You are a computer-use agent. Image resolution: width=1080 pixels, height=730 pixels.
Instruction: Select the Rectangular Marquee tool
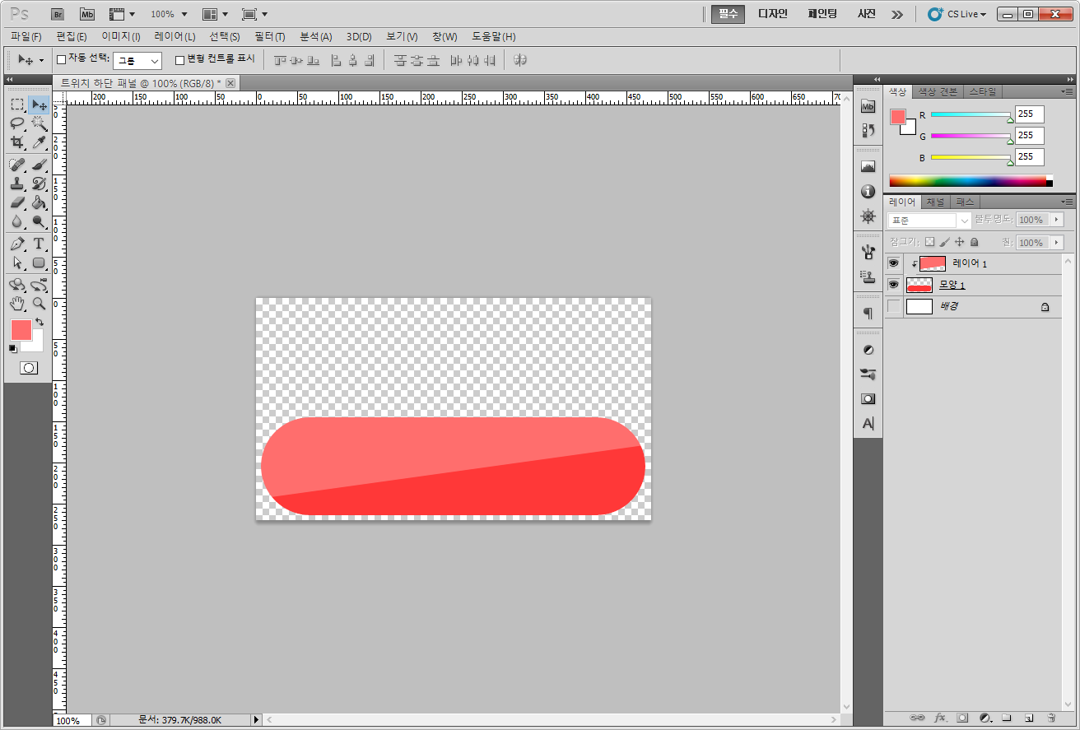coord(17,105)
